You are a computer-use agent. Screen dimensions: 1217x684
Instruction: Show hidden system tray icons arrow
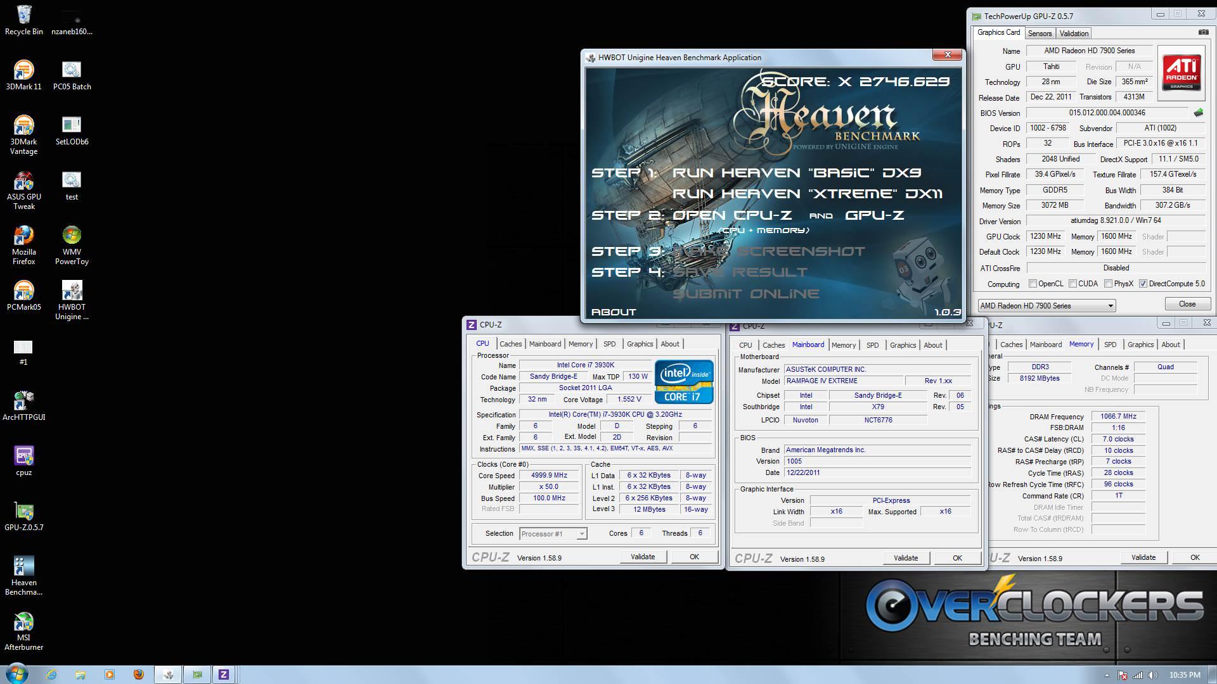[x=1107, y=675]
